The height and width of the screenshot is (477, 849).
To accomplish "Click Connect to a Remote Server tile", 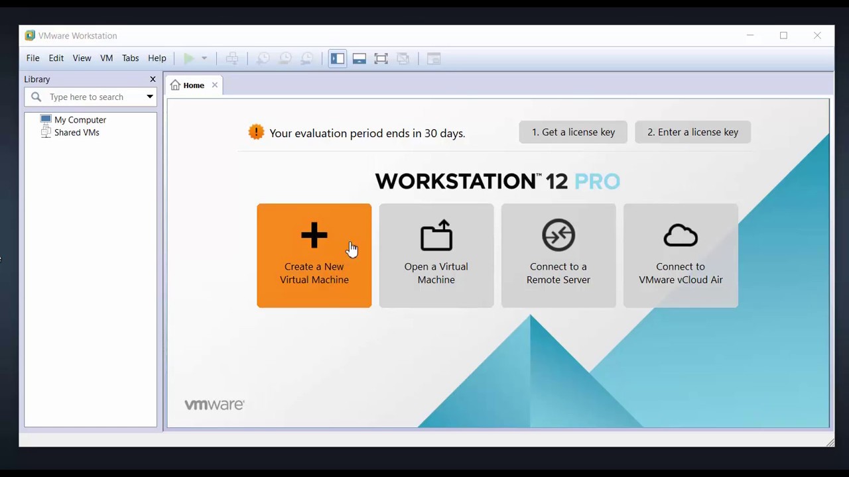I will coord(558,256).
